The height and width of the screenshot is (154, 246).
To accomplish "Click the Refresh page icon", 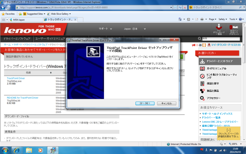I will [x=180, y=7].
